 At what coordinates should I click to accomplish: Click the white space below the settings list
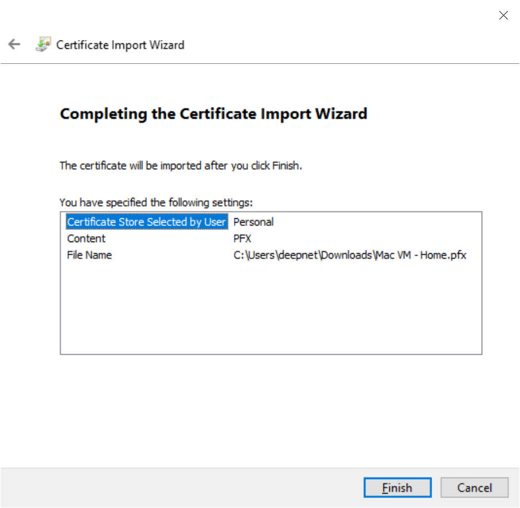[x=270, y=405]
